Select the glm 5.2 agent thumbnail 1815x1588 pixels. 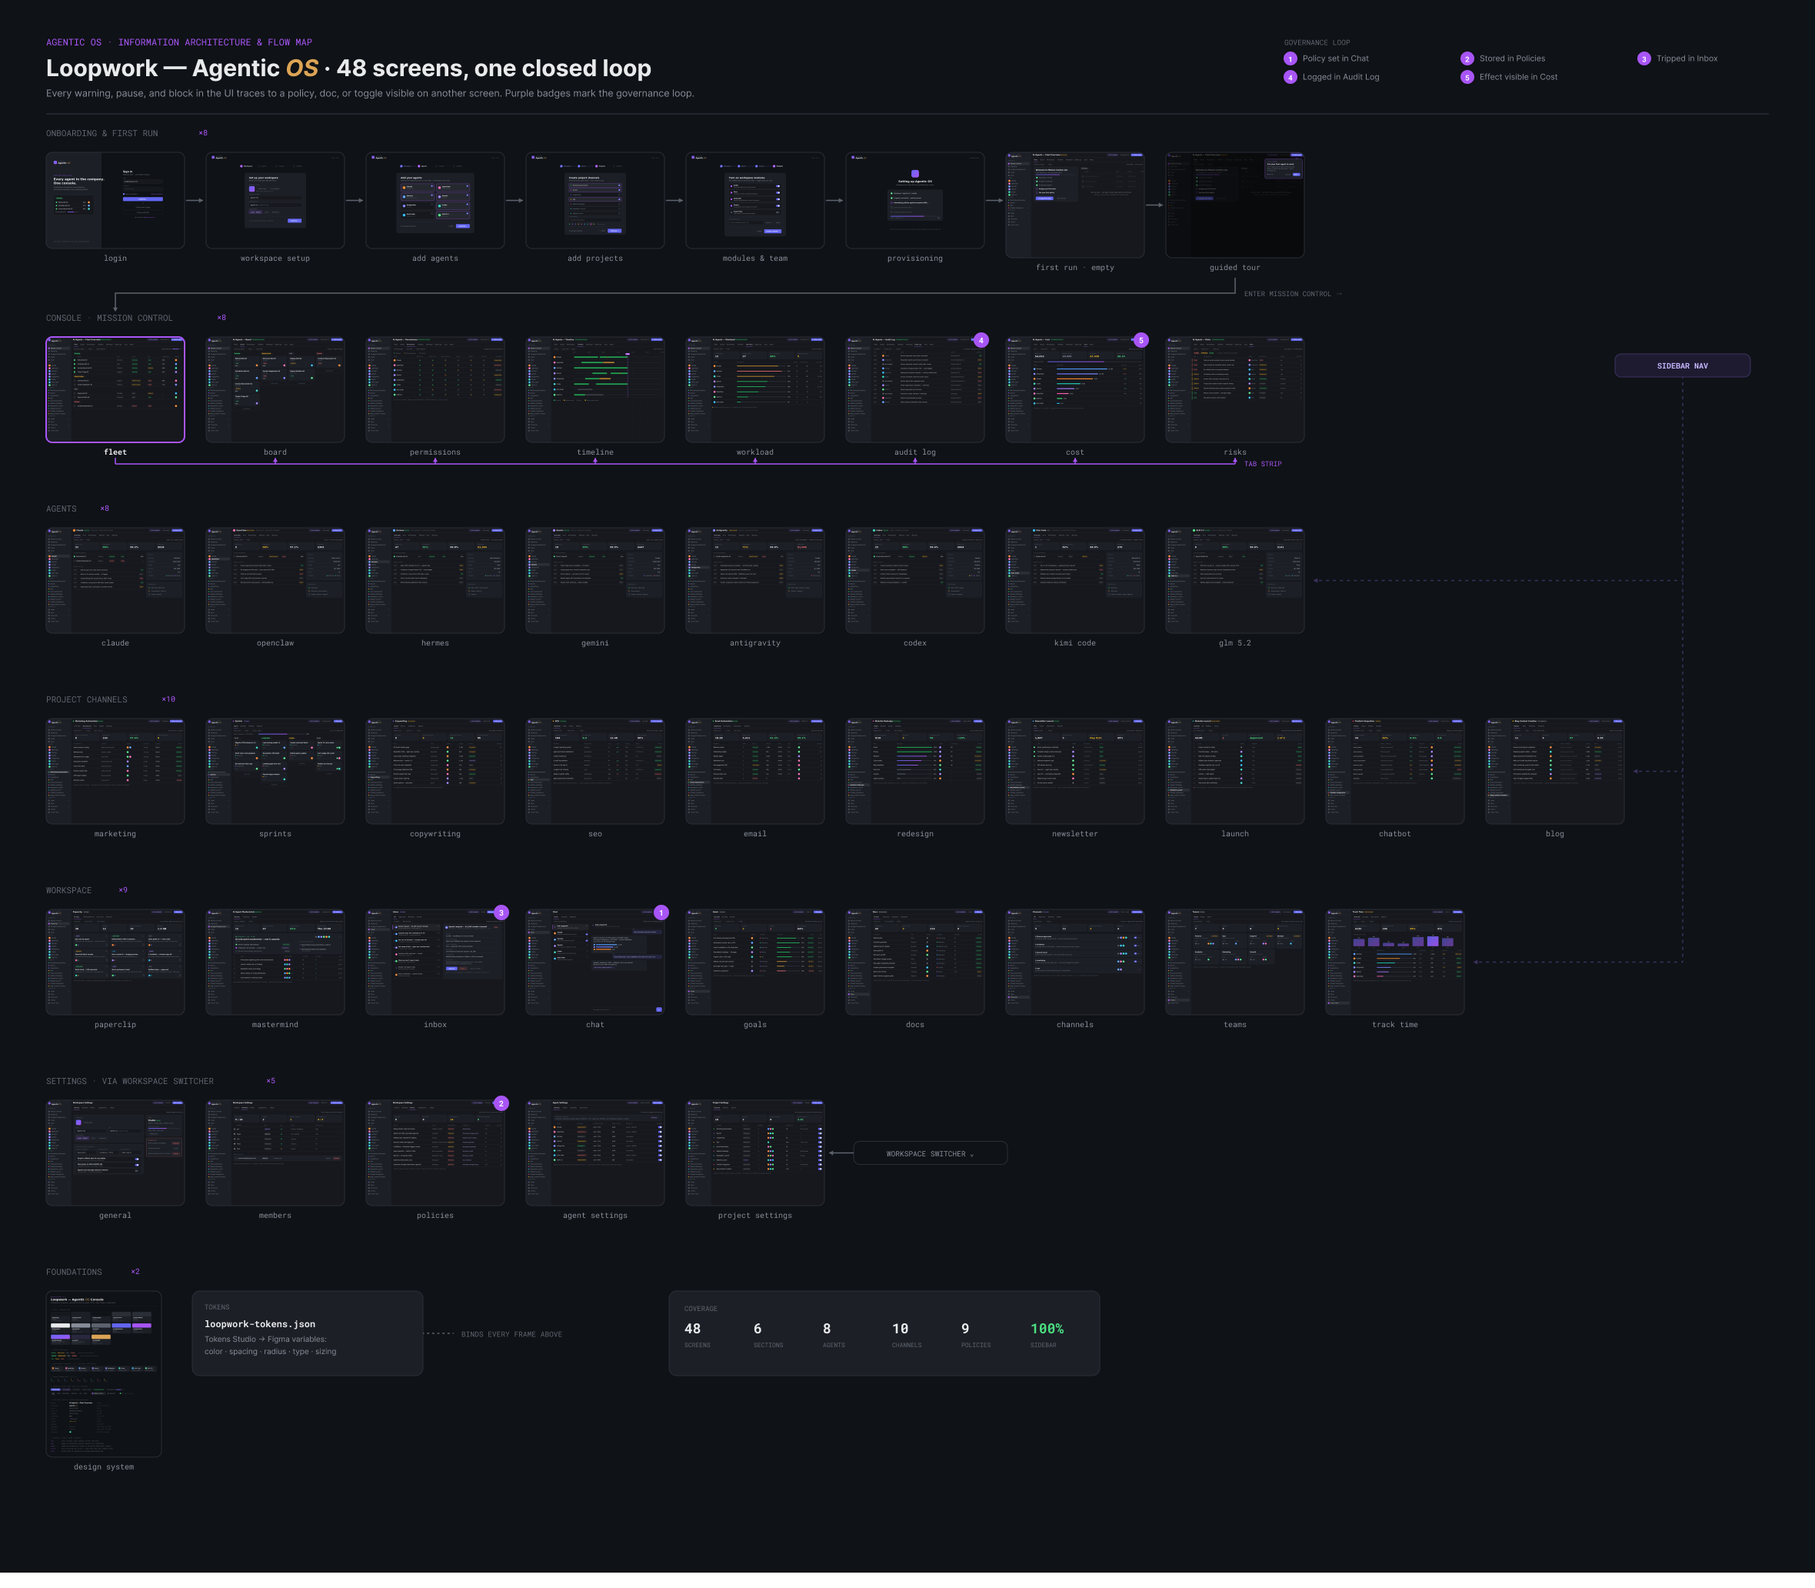click(1235, 580)
